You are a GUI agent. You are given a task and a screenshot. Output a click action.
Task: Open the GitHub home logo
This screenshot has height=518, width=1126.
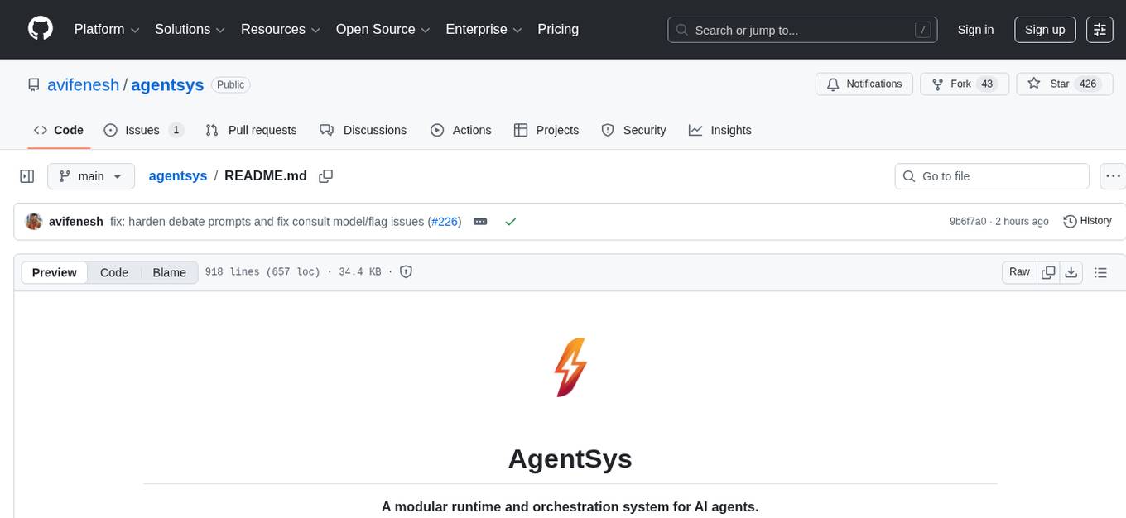pyautogui.click(x=40, y=29)
